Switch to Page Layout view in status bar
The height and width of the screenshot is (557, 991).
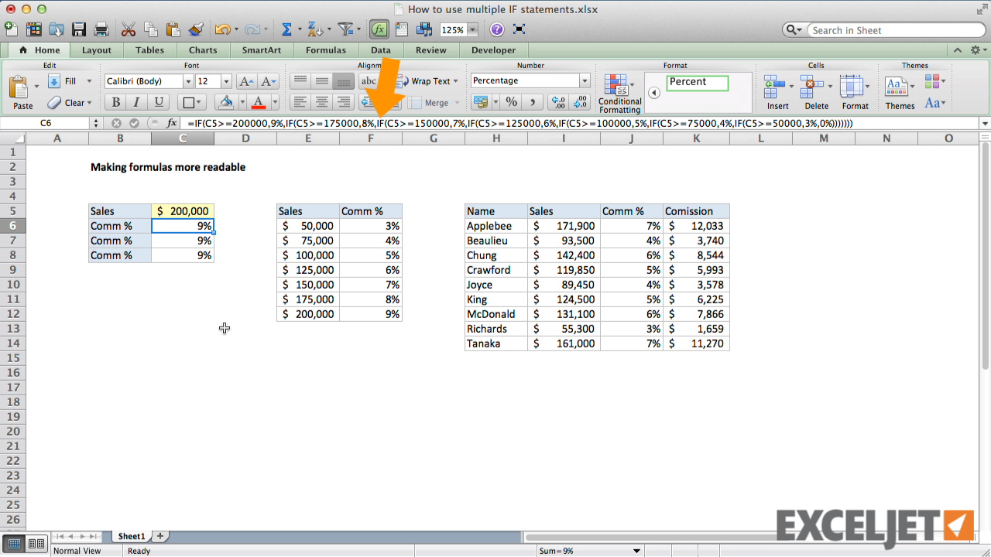point(36,544)
